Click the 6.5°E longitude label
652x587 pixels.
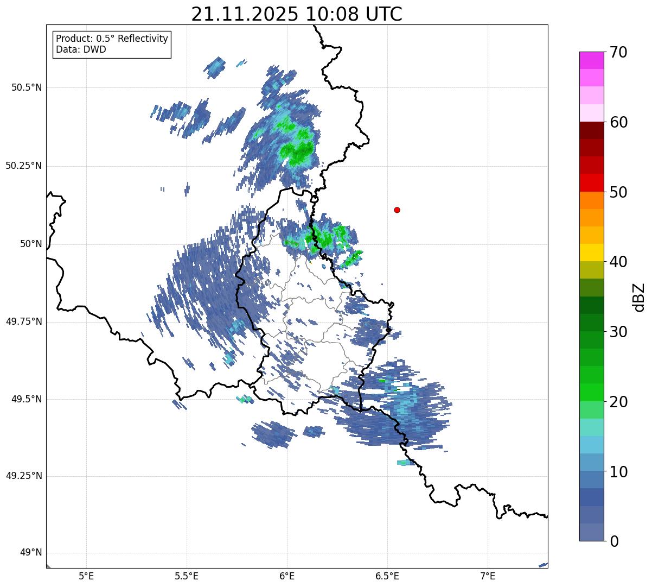[x=387, y=576]
